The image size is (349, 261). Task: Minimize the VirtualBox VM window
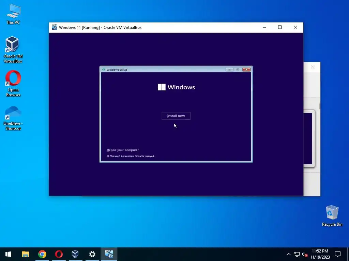[x=264, y=27]
